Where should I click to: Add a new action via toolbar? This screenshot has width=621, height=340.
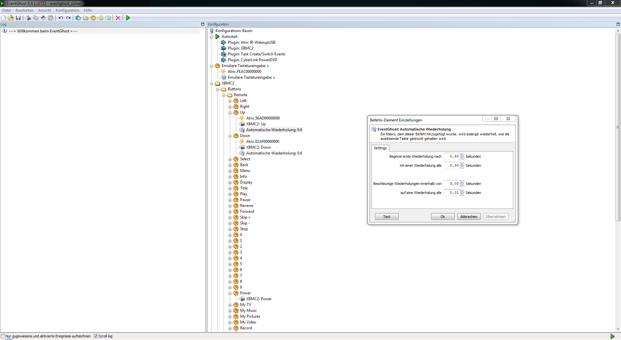tap(108, 18)
